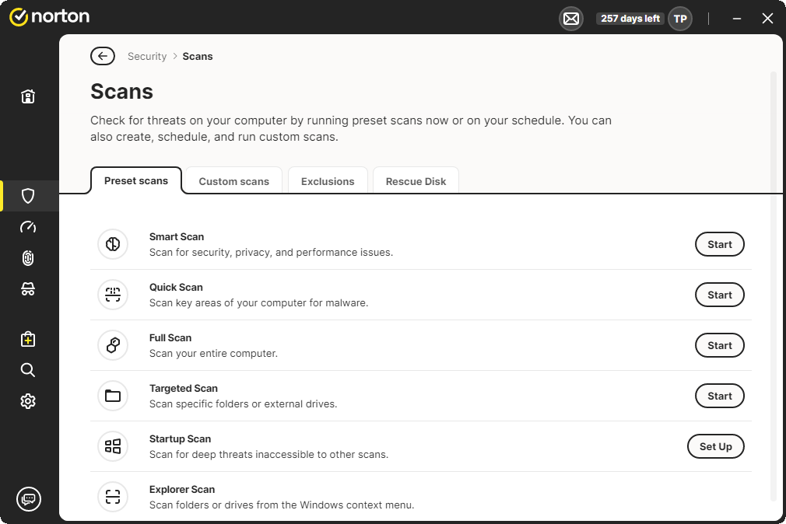
Task: Click the Security breadcrumb link
Action: coord(147,56)
